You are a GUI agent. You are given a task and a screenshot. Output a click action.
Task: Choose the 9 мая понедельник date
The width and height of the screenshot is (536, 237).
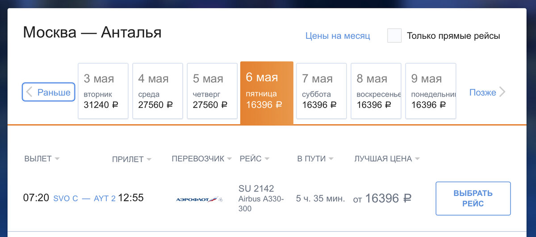[x=430, y=91]
